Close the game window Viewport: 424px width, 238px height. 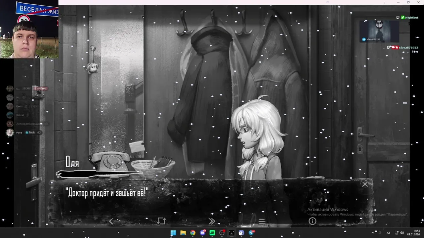[418, 2]
